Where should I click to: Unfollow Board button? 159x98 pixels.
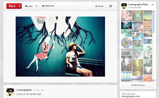coord(138,85)
